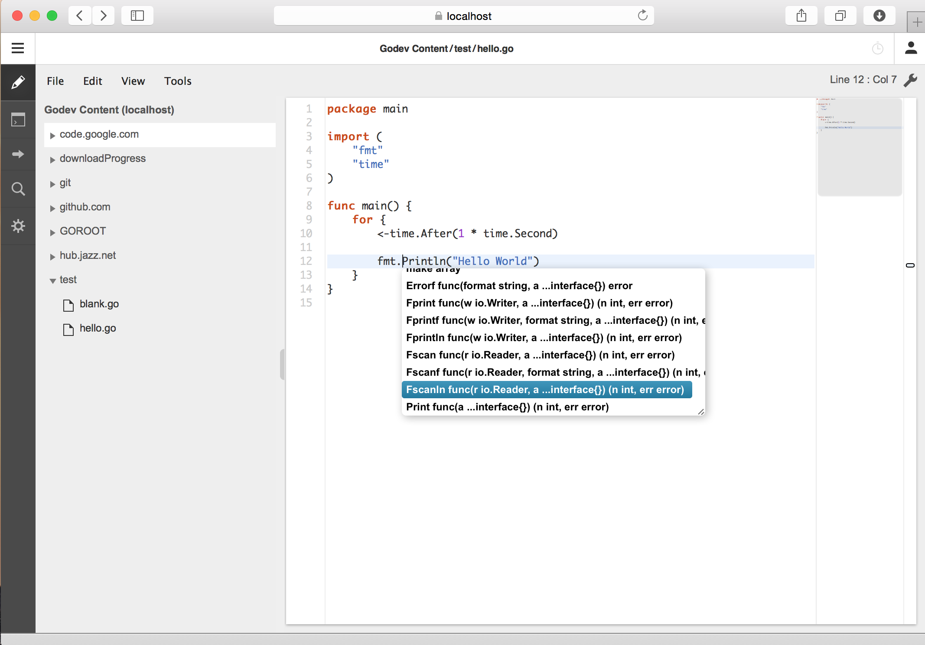Image resolution: width=925 pixels, height=645 pixels.
Task: Click the wrench editor settings icon
Action: [910, 80]
